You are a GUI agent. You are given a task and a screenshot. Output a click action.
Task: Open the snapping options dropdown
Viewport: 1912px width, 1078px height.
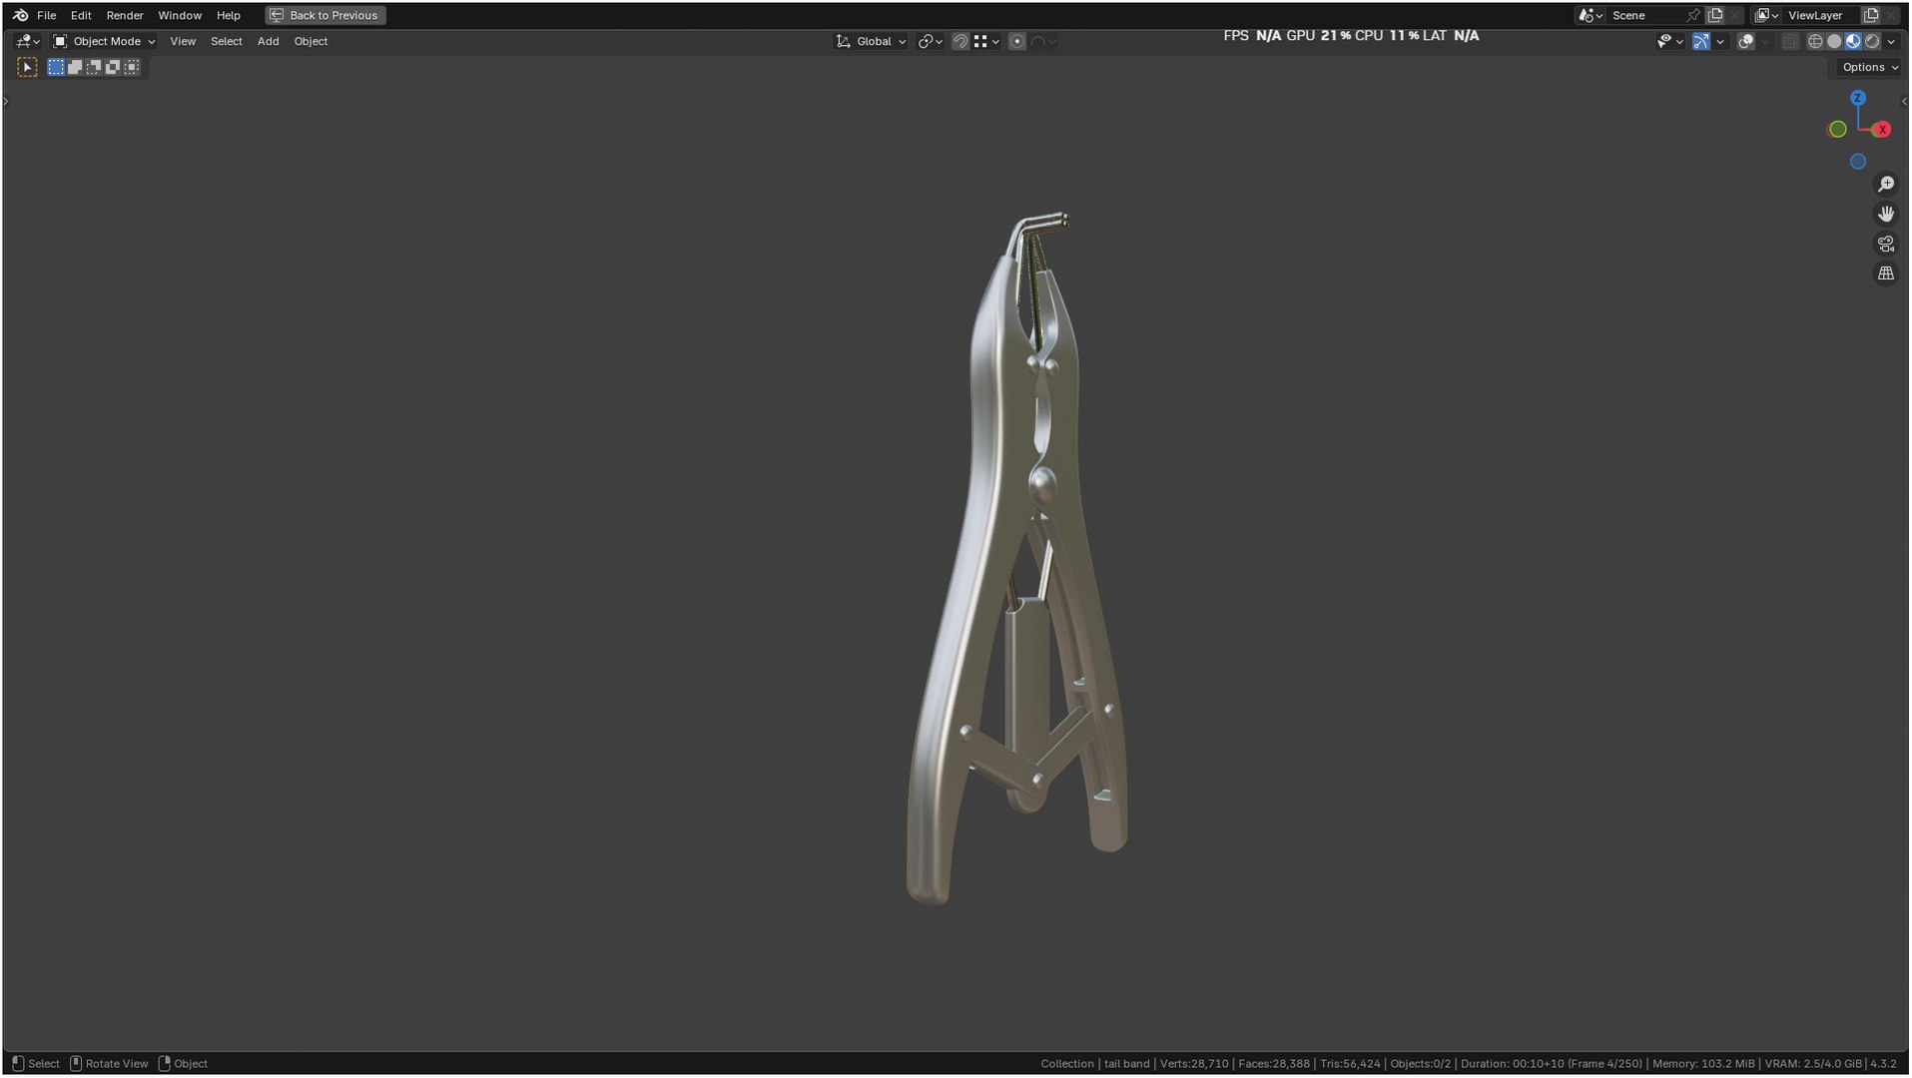(x=986, y=41)
